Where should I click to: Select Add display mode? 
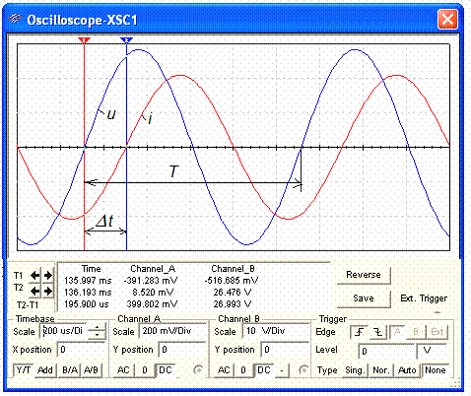45,370
